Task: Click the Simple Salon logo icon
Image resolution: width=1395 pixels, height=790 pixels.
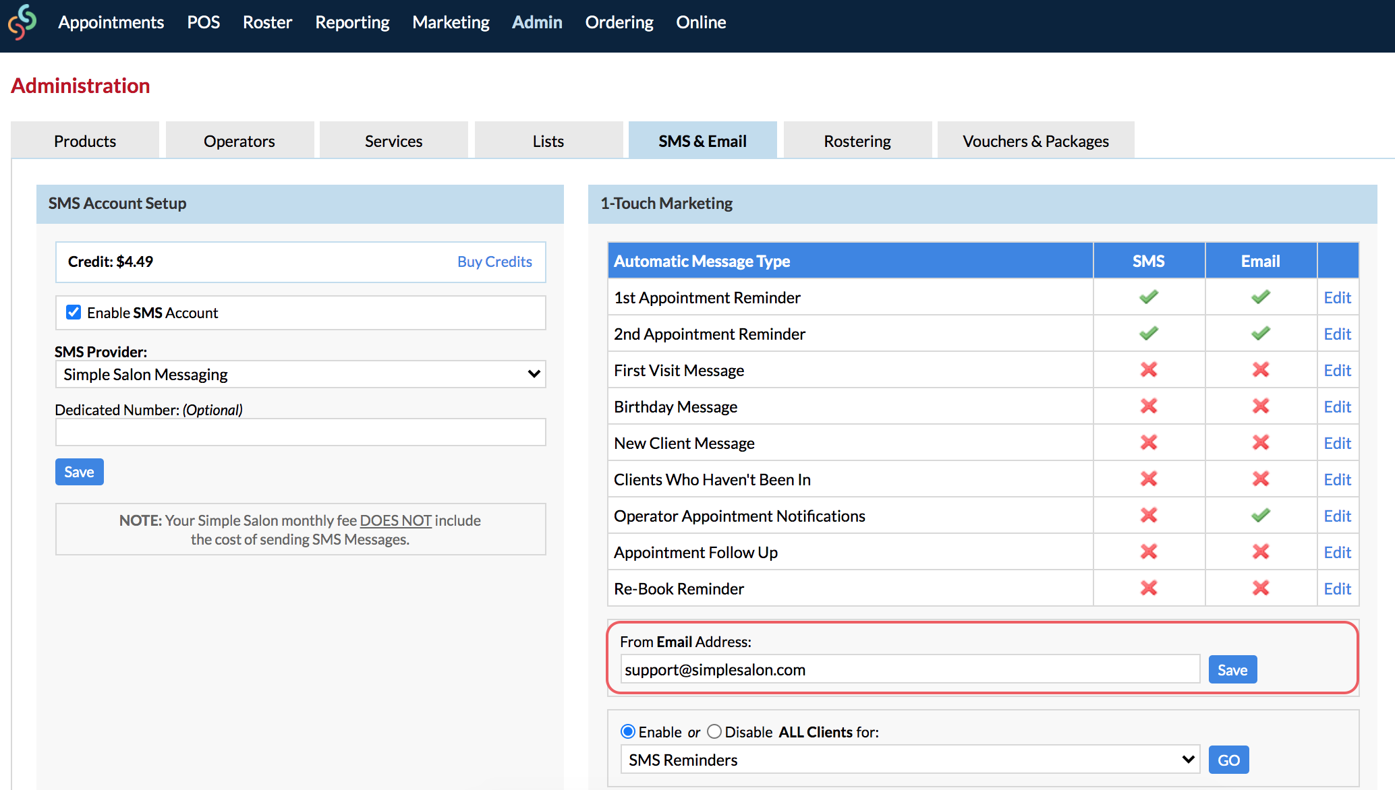Action: click(x=22, y=22)
